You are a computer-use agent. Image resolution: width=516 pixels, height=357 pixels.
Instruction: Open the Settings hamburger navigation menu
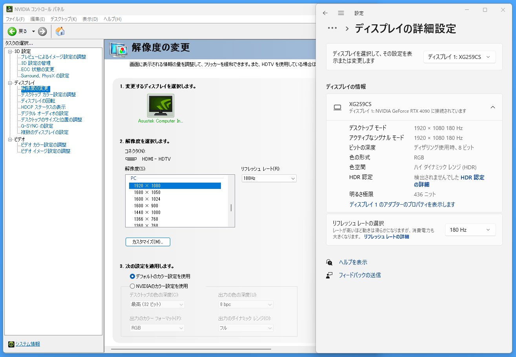[341, 13]
